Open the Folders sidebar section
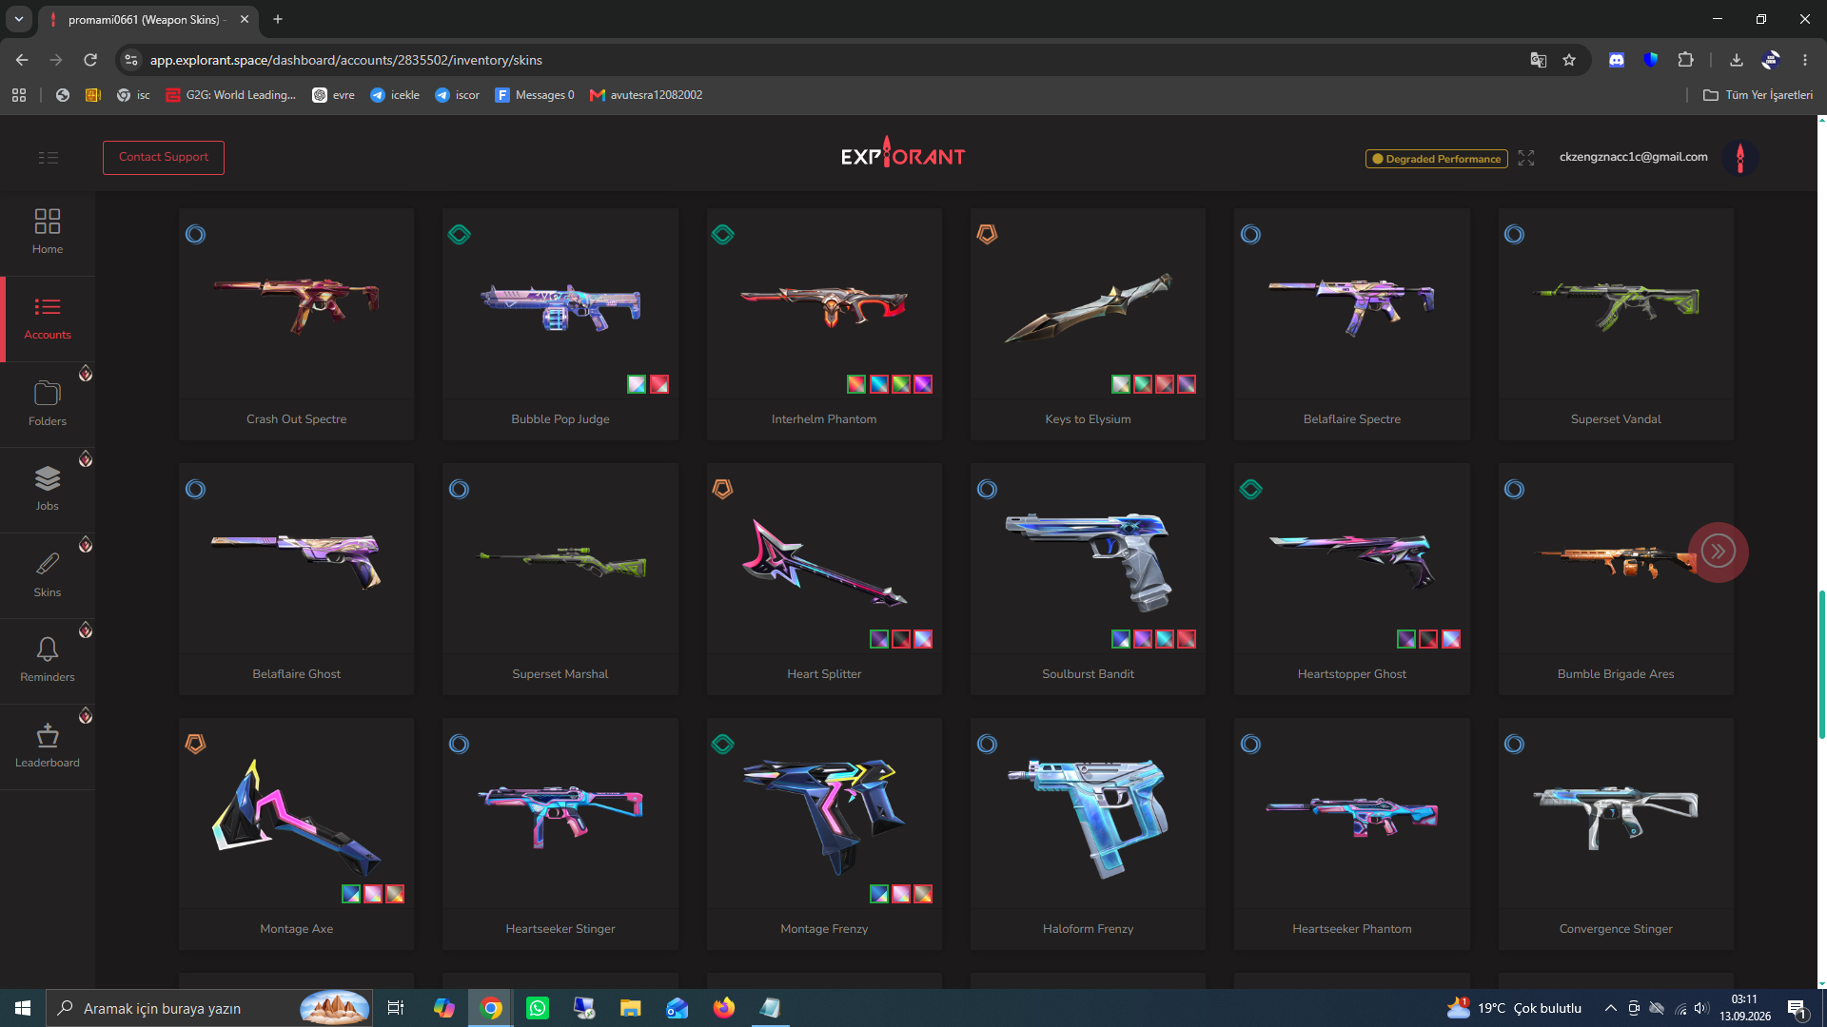 click(x=48, y=404)
